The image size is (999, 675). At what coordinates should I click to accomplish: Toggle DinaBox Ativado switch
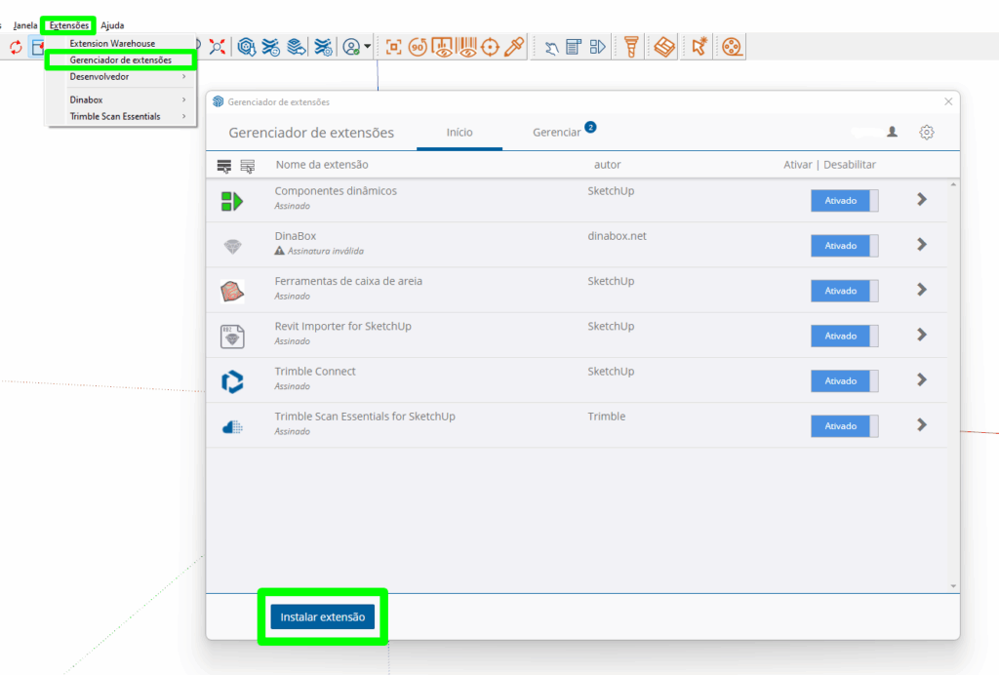pyautogui.click(x=844, y=245)
